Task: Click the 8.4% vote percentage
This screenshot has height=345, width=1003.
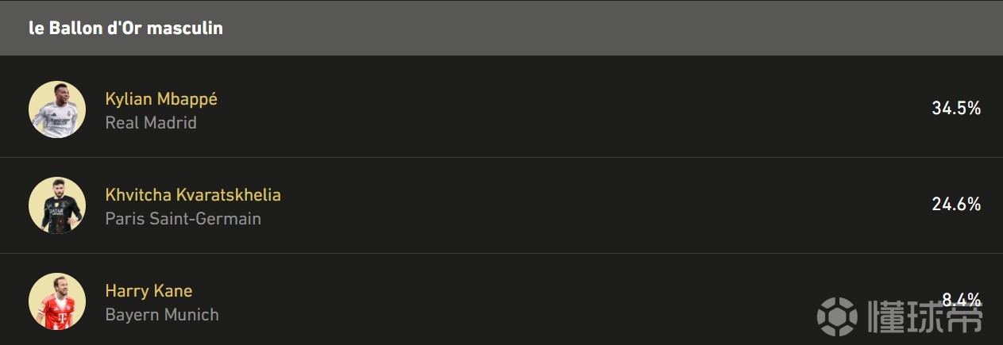Action: click(961, 300)
